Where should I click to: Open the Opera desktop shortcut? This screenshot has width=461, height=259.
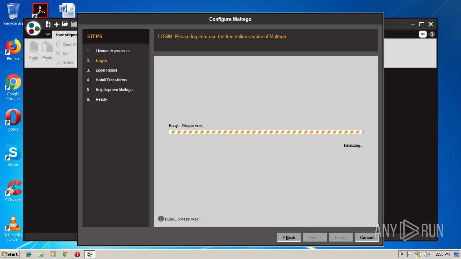tap(13, 120)
